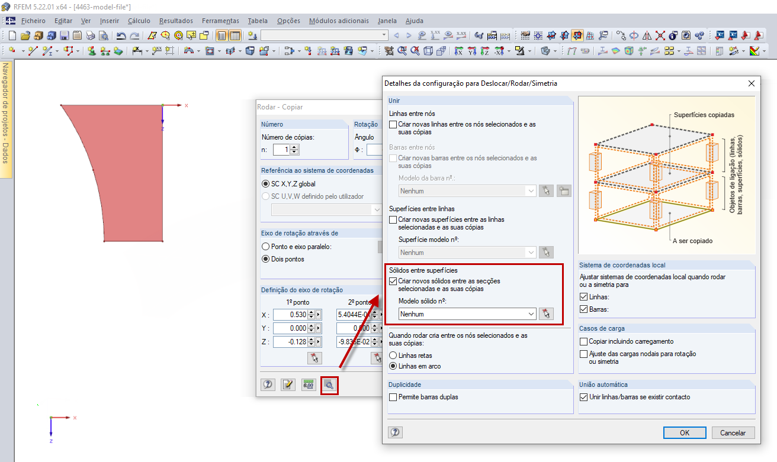The image size is (777, 462).
Task: Select SC X,Y,Z global radio button
Action: (x=265, y=184)
